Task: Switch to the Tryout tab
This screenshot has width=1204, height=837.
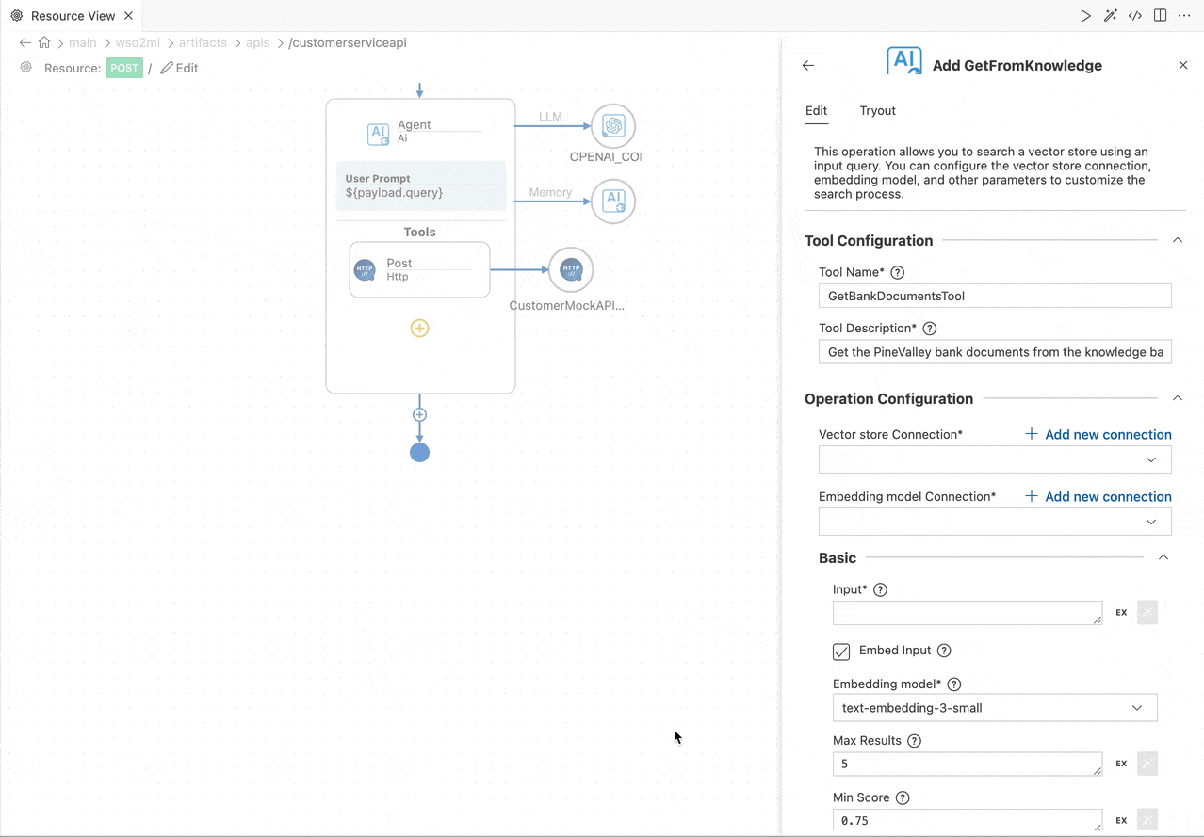Action: pos(877,110)
